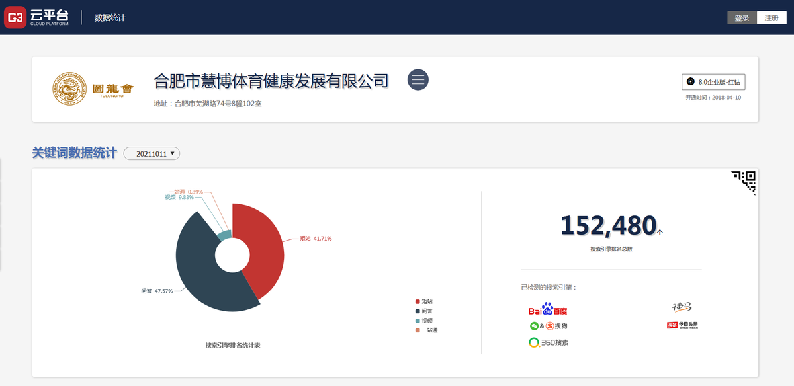Image resolution: width=794 pixels, height=386 pixels.
Task: Click the 关键词数据统计 section heading
Action: [74, 153]
